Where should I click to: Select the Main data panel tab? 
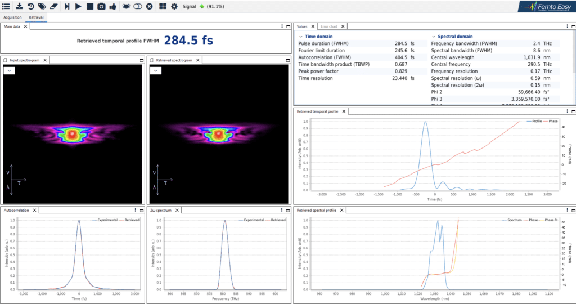pyautogui.click(x=12, y=26)
